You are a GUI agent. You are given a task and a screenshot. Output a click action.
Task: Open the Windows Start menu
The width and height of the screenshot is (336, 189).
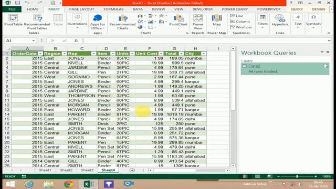click(10, 184)
